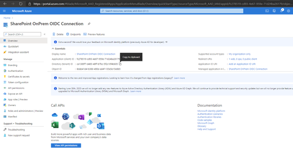Collapse the Essentials section
The width and height of the screenshot is (293, 158).
53,48
